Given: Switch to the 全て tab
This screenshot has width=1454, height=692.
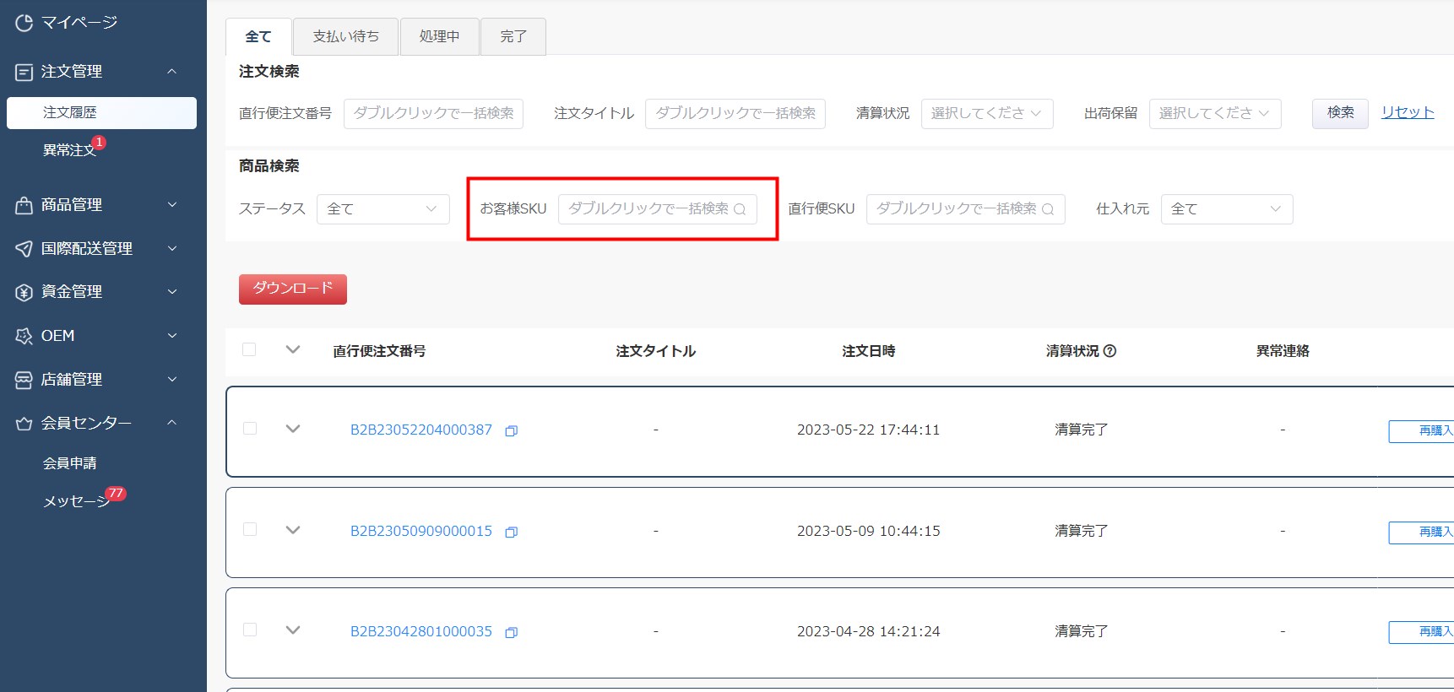Looking at the screenshot, I should click(258, 37).
